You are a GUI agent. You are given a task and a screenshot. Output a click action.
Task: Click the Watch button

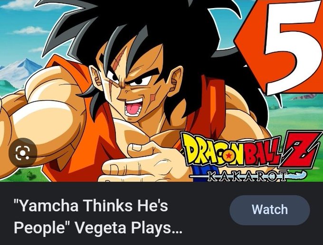[x=270, y=210]
